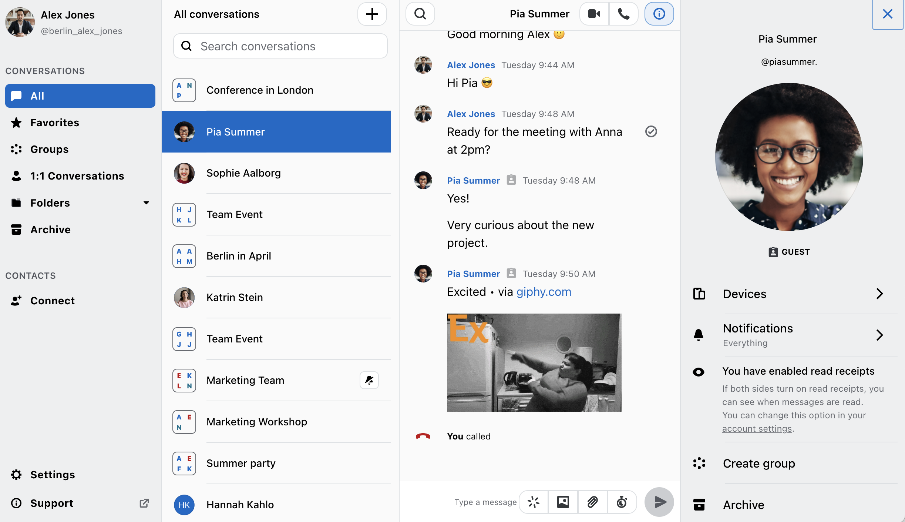
Task: Open the account settings link
Action: coord(757,428)
